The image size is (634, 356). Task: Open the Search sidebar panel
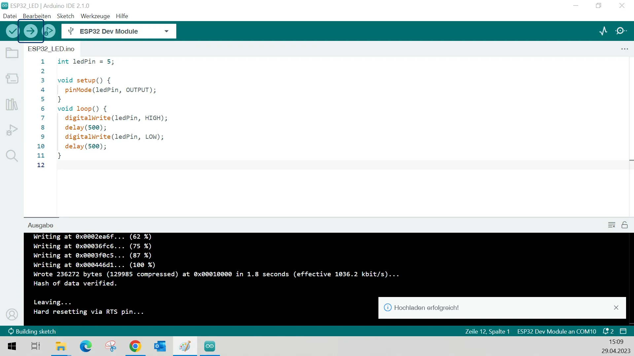tap(12, 156)
